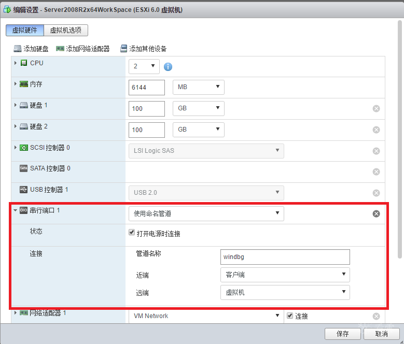This screenshot has width=404, height=344.
Task: Click the Add network adapter (添加网络适配器) icon
Action: point(60,49)
